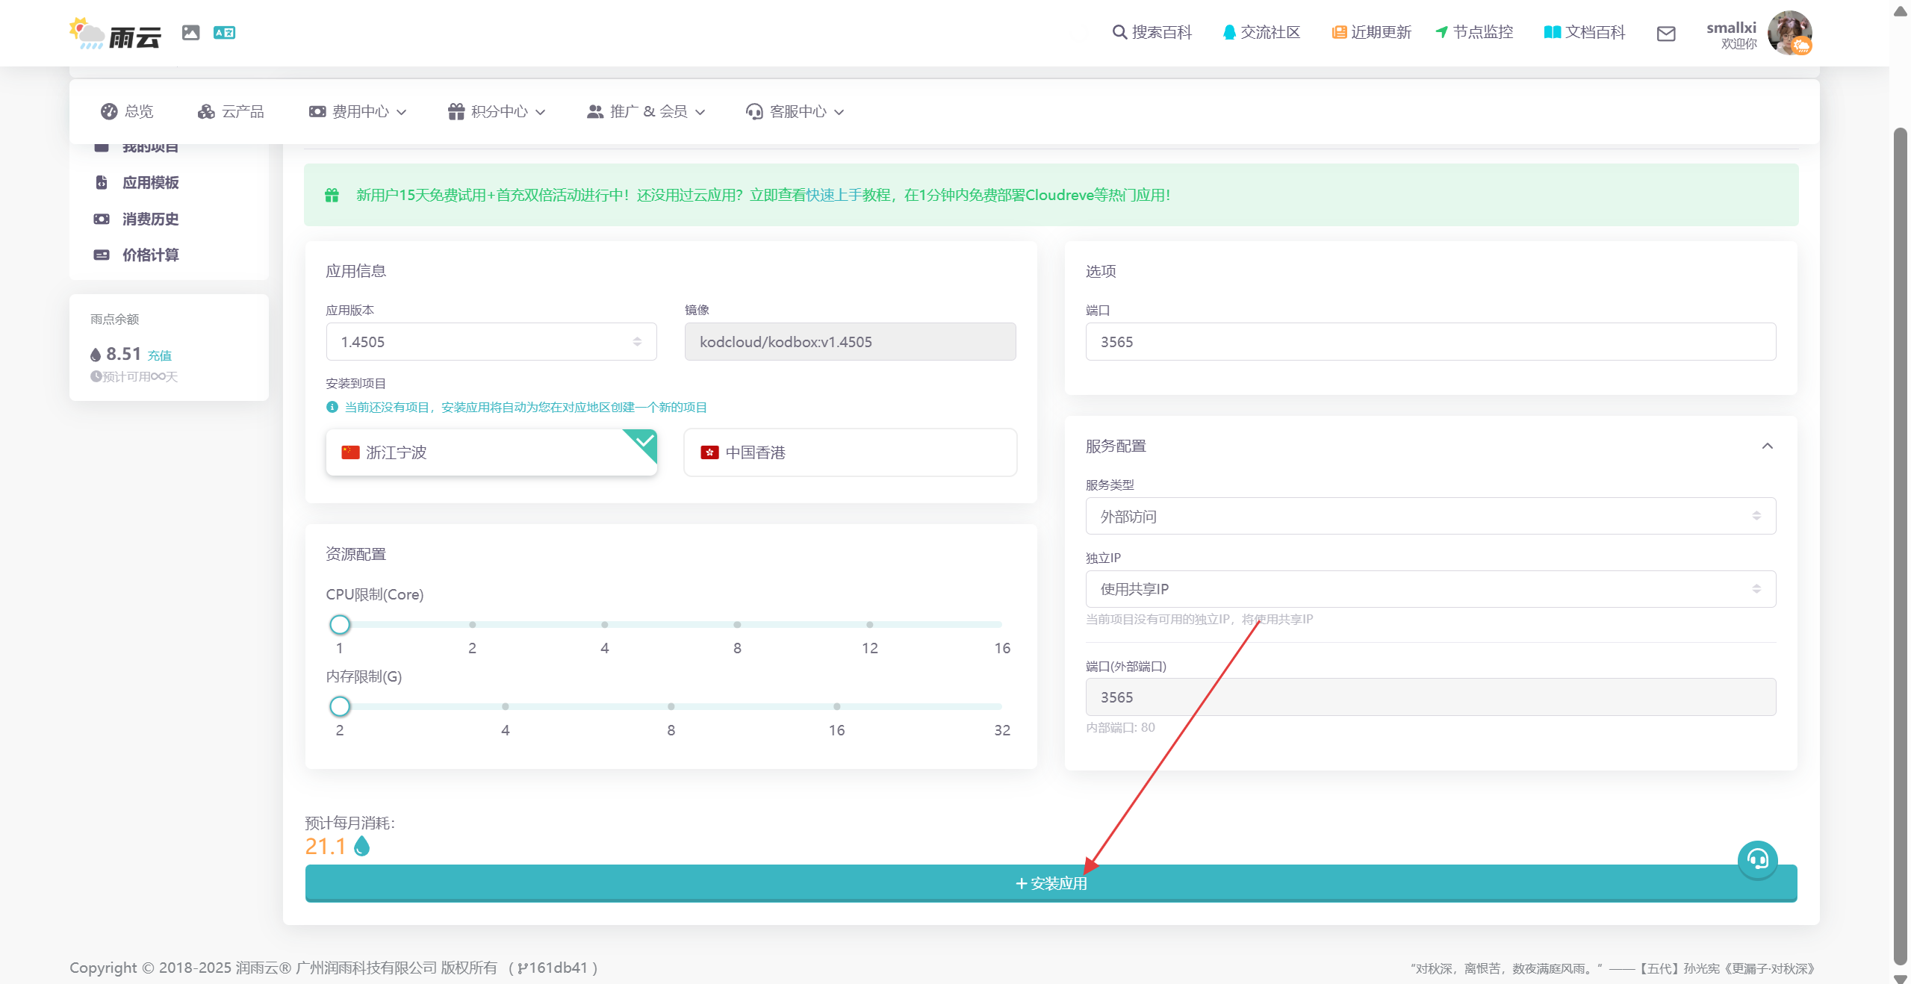Open the 独立IP dropdown showing 使用共享IP
Screen dimensions: 1911x984
[x=1430, y=589]
